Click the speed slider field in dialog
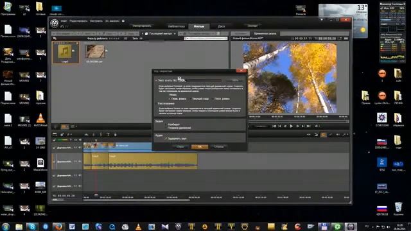 [204, 80]
